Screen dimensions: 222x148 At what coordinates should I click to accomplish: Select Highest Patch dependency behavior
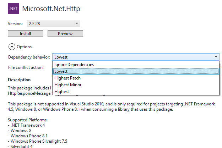(x=136, y=78)
